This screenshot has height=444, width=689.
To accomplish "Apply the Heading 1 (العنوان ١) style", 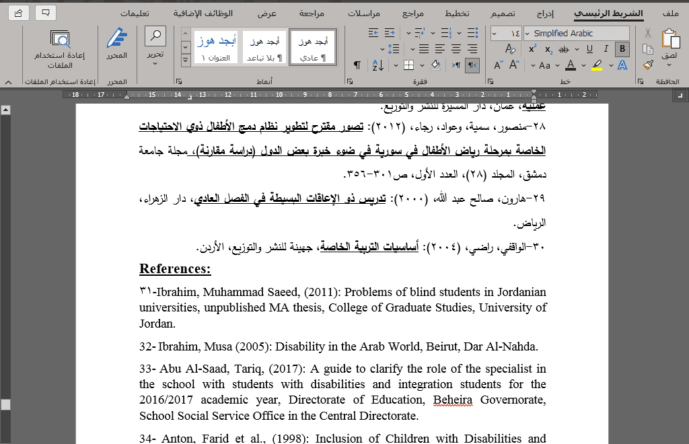I will [x=216, y=48].
